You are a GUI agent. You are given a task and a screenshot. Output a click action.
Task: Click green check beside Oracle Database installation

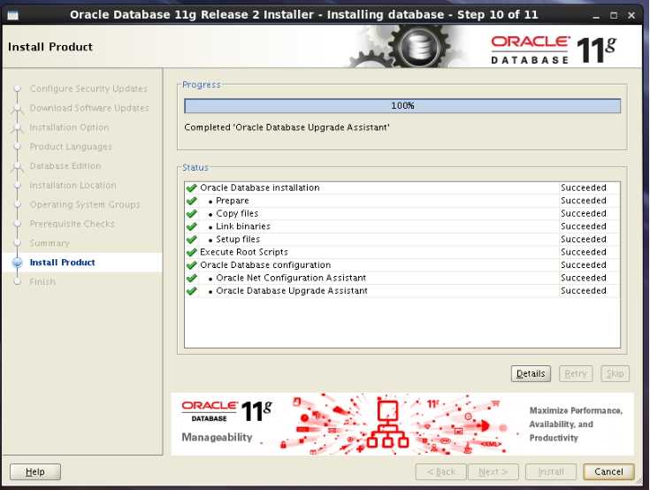(x=192, y=188)
